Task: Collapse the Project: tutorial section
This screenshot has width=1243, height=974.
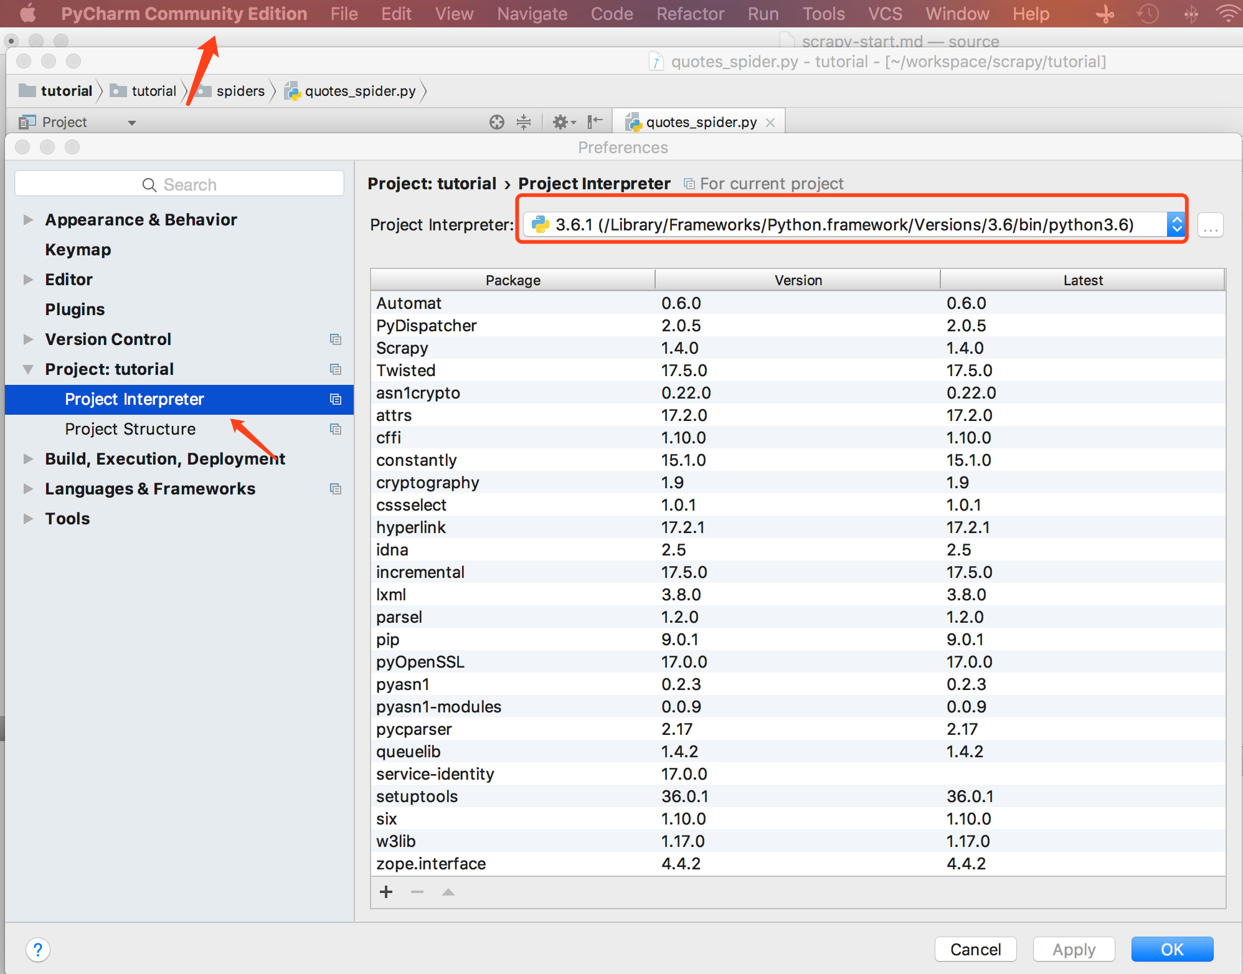Action: [x=28, y=369]
